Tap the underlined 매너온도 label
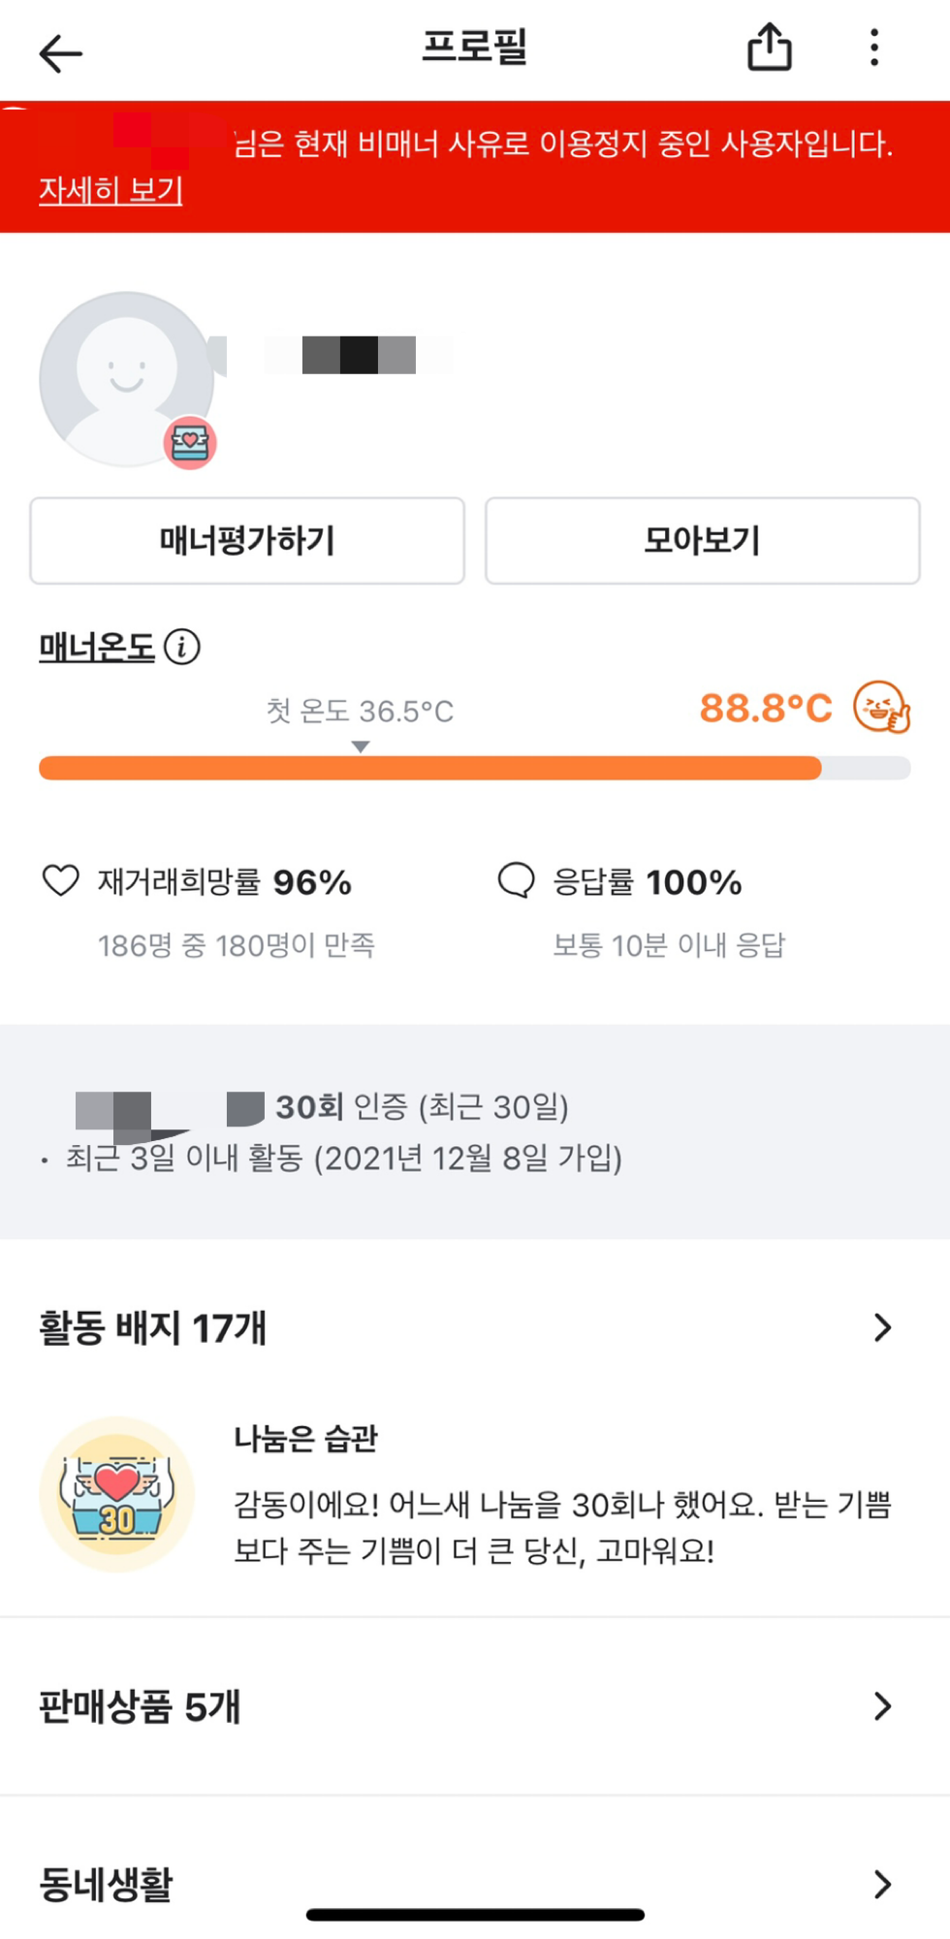The image size is (950, 1939). (97, 647)
